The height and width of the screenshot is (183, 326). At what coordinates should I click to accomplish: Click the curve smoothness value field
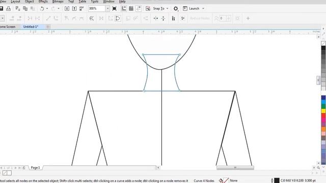click(223, 18)
